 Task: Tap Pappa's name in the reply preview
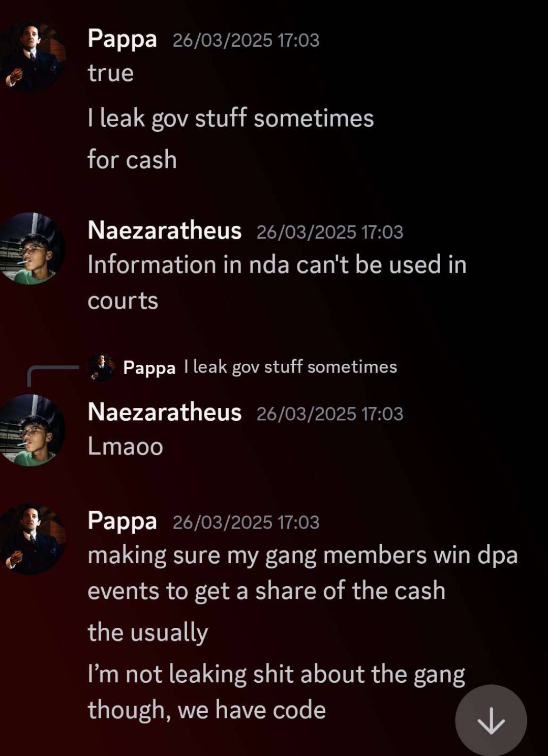[149, 367]
